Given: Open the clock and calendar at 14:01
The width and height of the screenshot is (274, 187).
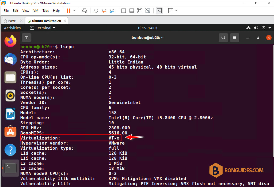Looking at the screenshot, I should [x=148, y=28].
